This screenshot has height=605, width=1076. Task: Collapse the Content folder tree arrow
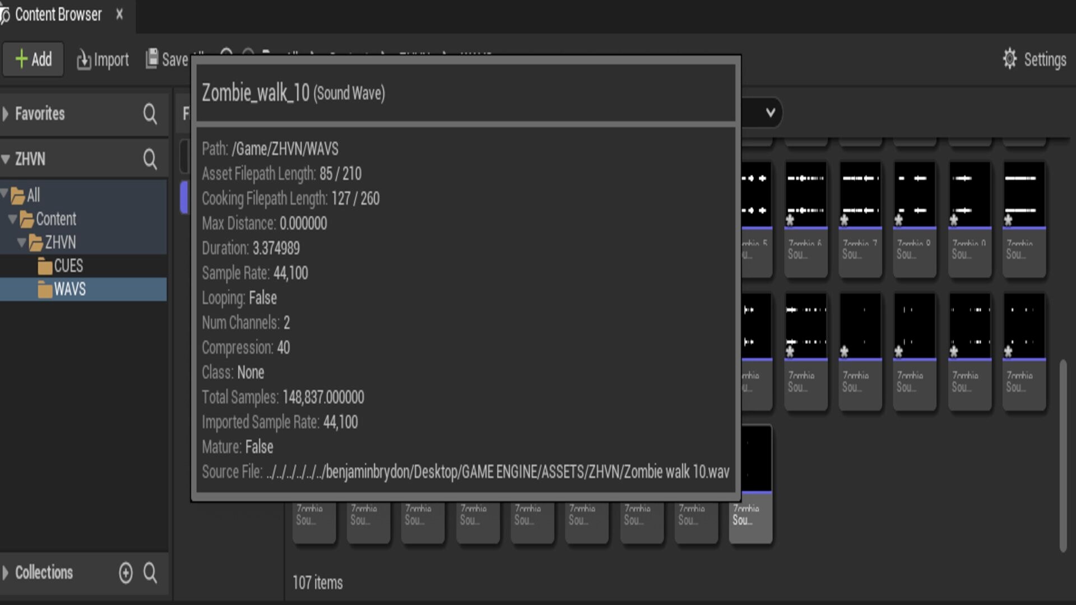coord(12,219)
